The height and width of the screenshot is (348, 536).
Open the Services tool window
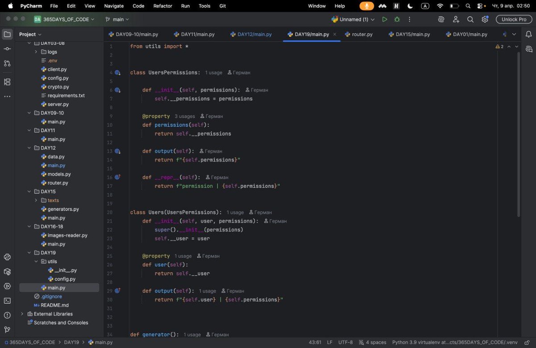7,286
